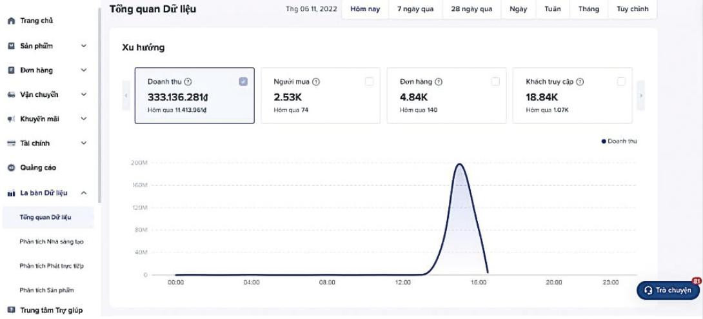703x319 pixels.
Task: Expand the Đơn hàng sidebar menu chevron
Action: (x=84, y=70)
